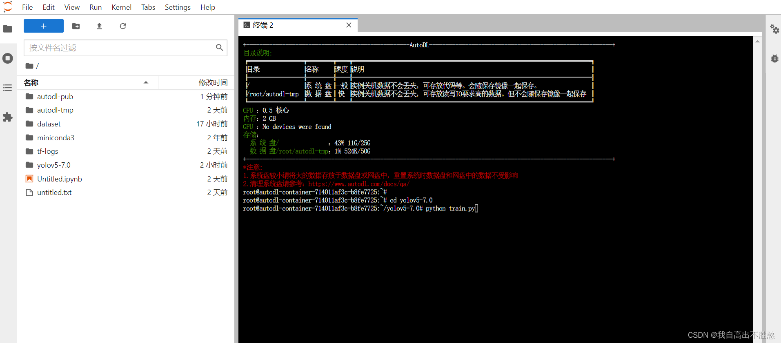Click the Upload Files arrow icon
781x343 pixels.
coord(99,26)
